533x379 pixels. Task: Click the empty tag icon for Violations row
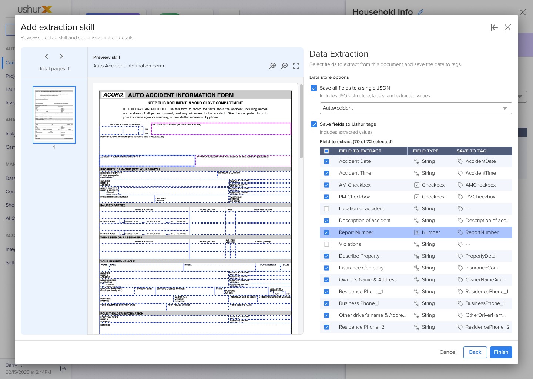tap(460, 244)
